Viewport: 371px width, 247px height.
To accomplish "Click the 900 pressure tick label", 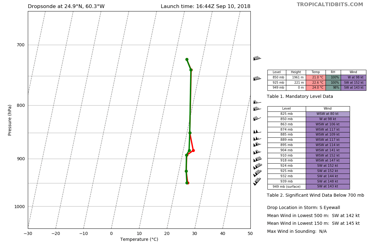I will pos(20,159).
